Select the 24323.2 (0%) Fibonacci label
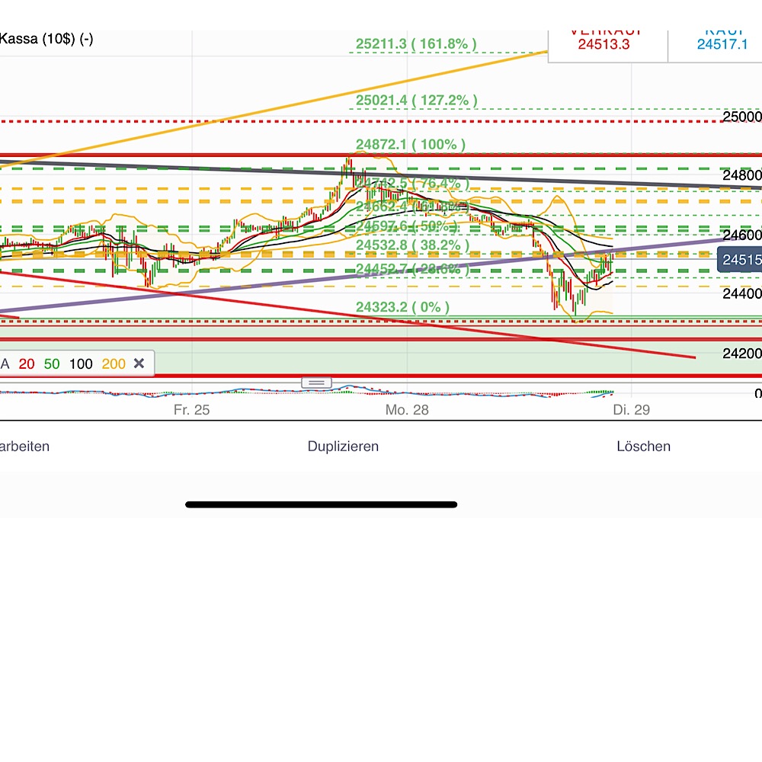The height and width of the screenshot is (762, 762). click(x=403, y=306)
